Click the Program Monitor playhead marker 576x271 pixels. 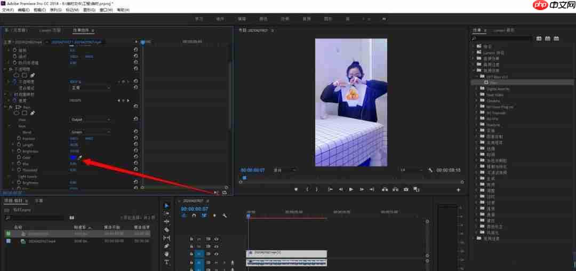pos(244,178)
